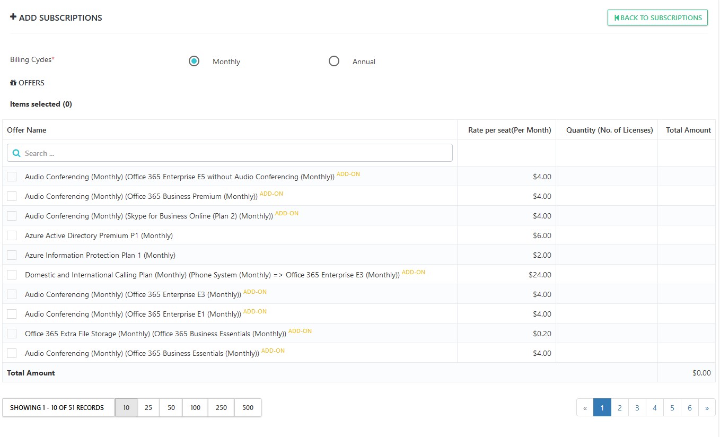The image size is (720, 437).
Task: Click the $0.20 rate for Extra File Storage
Action: (x=542, y=334)
